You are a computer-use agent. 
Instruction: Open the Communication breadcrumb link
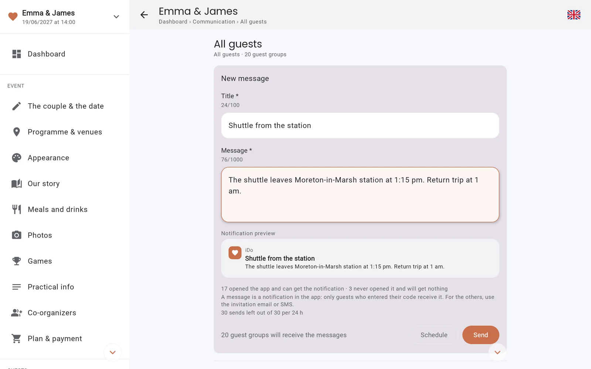[214, 22]
